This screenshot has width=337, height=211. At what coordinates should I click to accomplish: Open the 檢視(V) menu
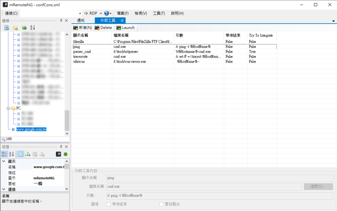[x=141, y=13]
